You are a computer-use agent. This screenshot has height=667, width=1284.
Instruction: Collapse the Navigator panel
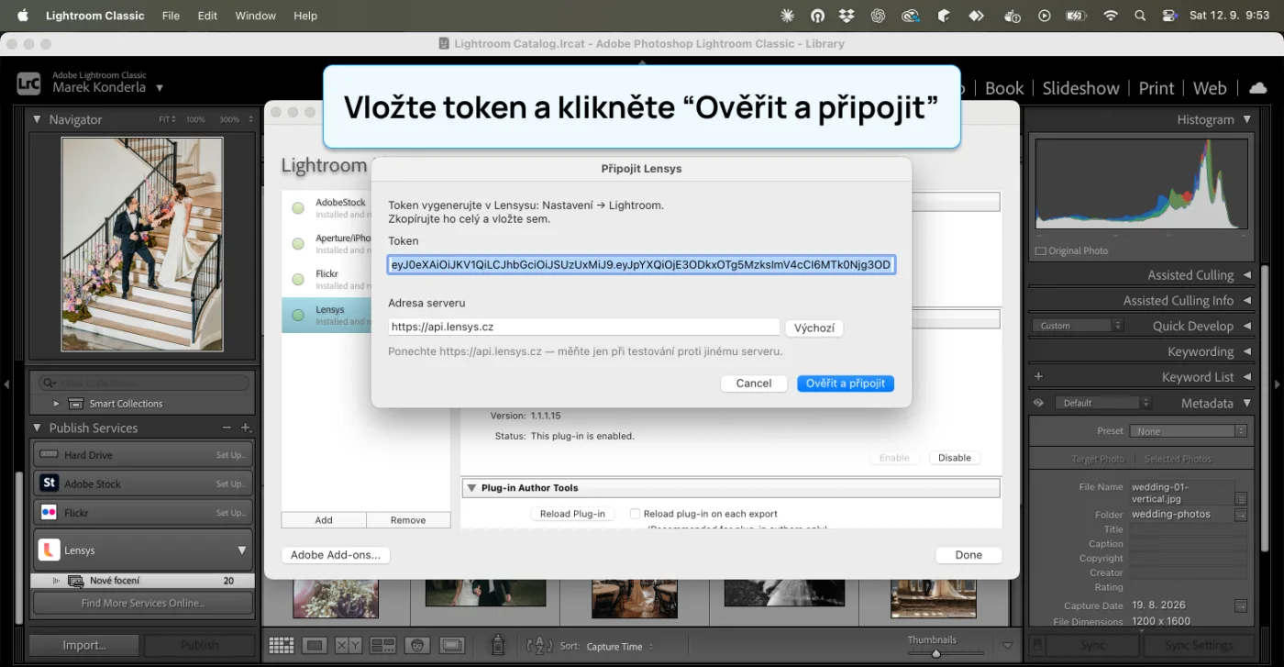(37, 119)
